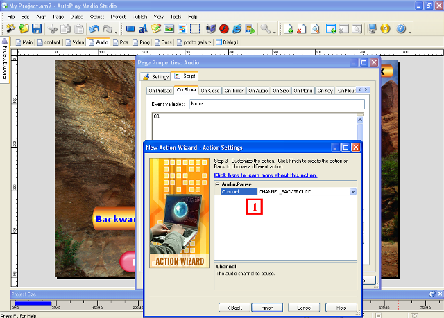The image size is (444, 318).
Task: Click the Cut scissors icon
Action: click(53, 29)
